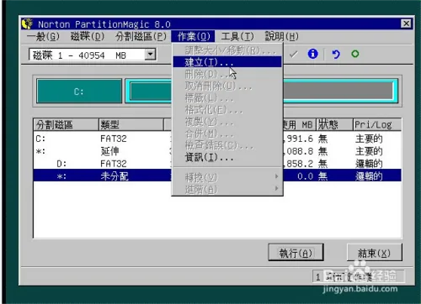Click the gray checkmark apply icon
This screenshot has height=304, width=421.
point(293,55)
